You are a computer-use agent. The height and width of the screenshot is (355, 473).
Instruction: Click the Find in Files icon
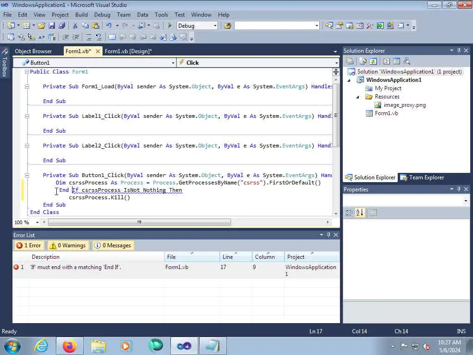pos(228,26)
